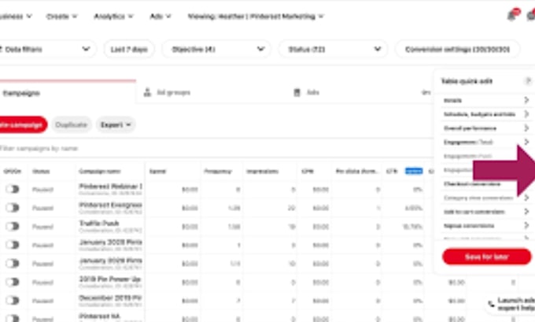Open the Export dropdown
This screenshot has height=322, width=535.
(x=116, y=124)
